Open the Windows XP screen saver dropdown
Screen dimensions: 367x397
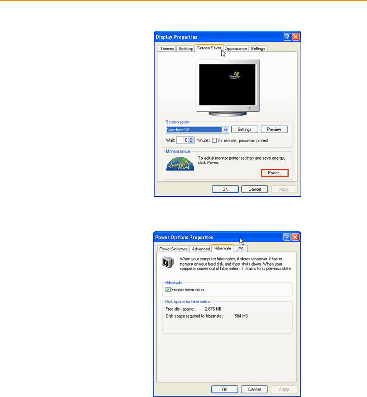[x=226, y=130]
